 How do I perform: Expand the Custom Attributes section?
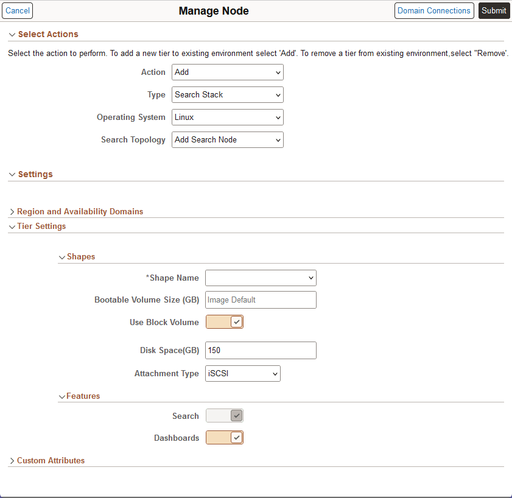point(12,460)
